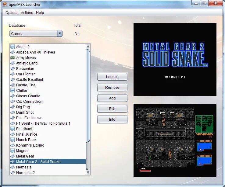This screenshot has width=225, height=187.
Task: Click the Edit button
Action: [x=112, y=109]
